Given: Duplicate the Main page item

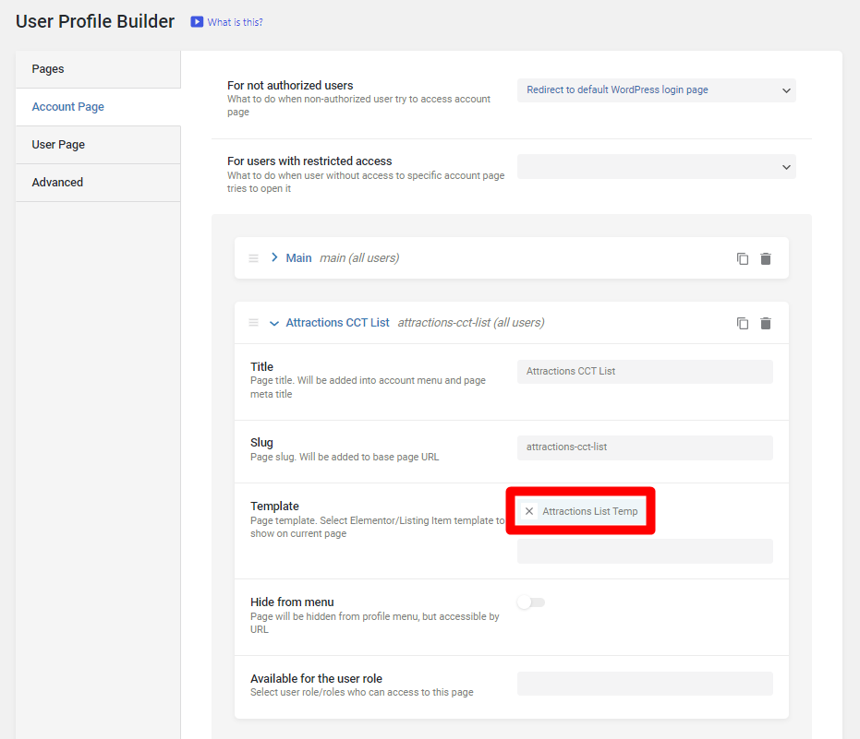Looking at the screenshot, I should 743,258.
